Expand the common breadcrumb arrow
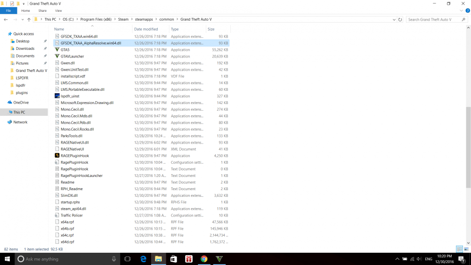The image size is (471, 265). click(x=177, y=19)
